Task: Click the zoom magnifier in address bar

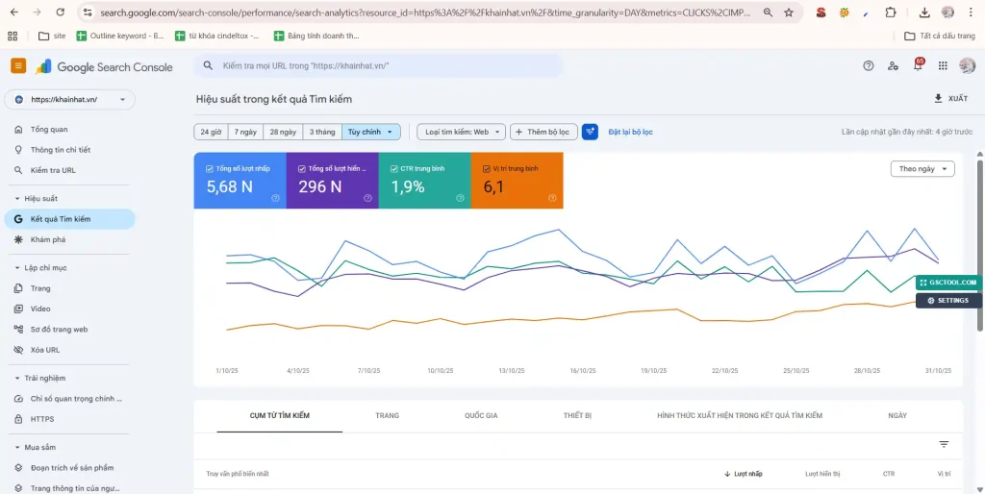Action: (768, 12)
